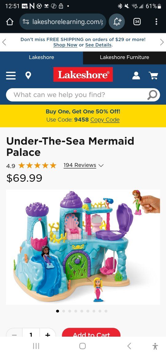Screen dimensions: 166x356
Task: Switch to the Lakeshore Furniture tab
Action: (124, 57)
